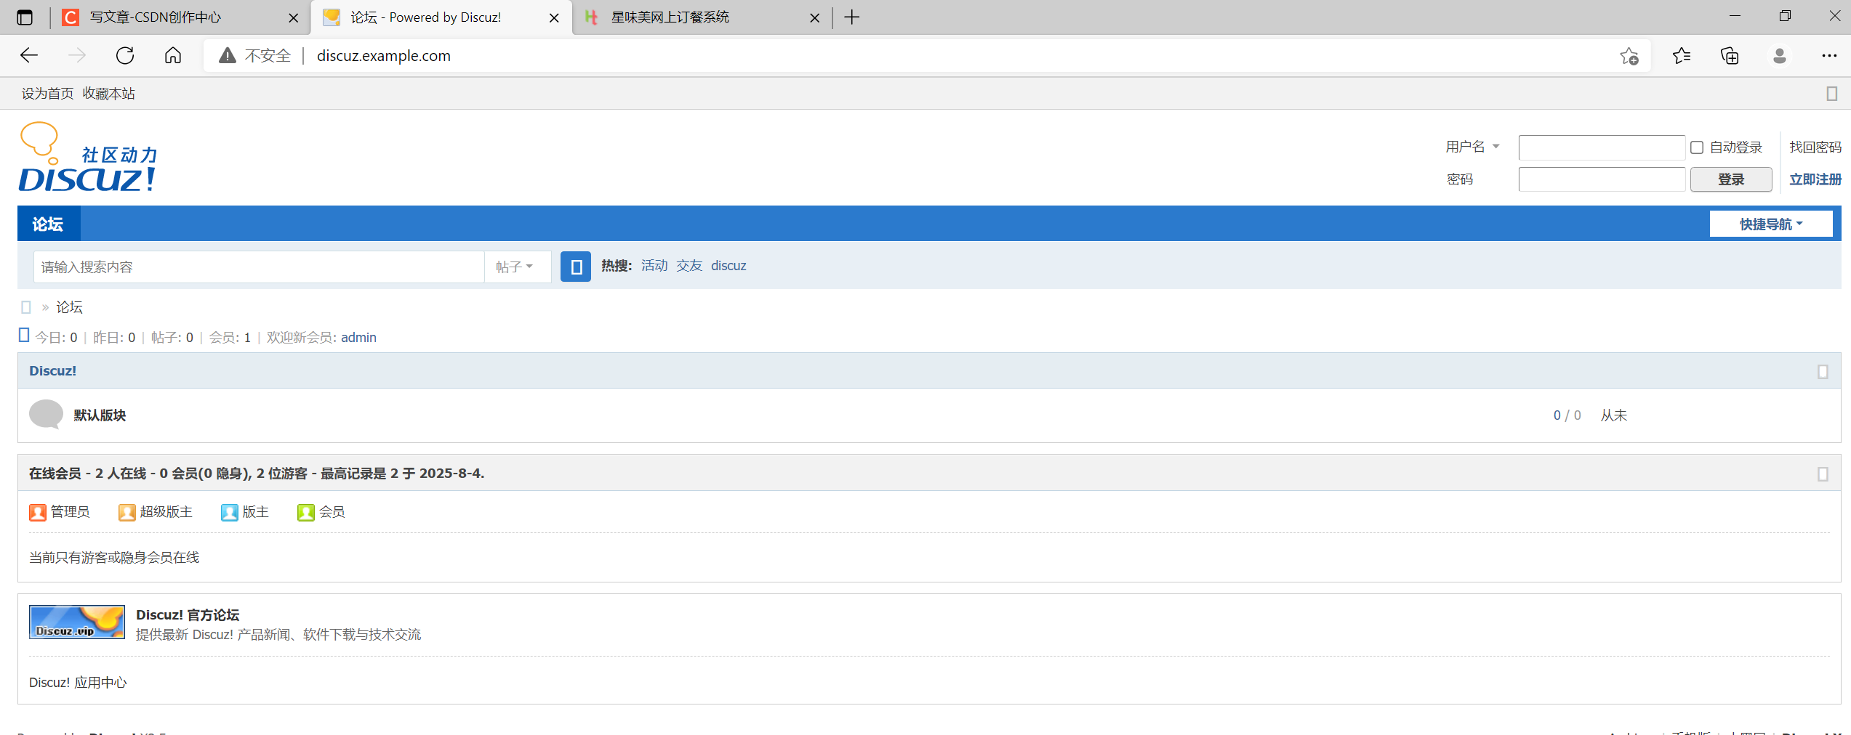Click the 登录 login button
1851x735 pixels.
1731,179
